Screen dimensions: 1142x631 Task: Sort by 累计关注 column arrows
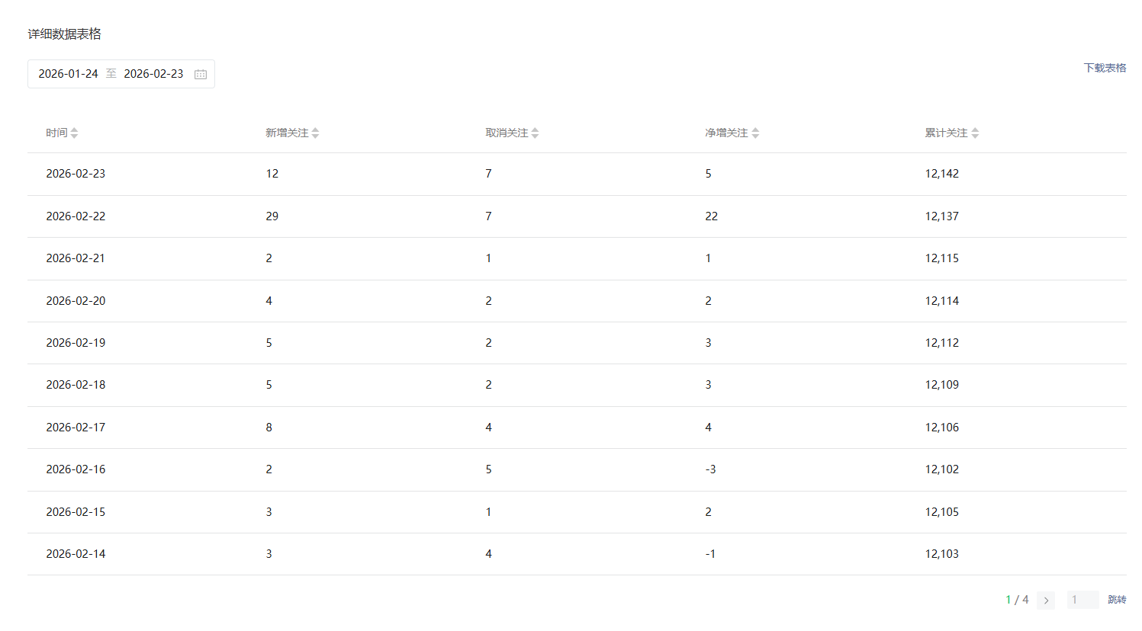tap(975, 133)
